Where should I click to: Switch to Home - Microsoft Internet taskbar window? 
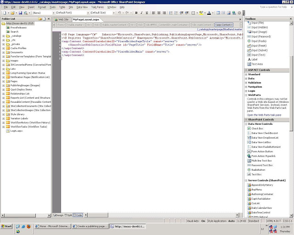[53, 226]
